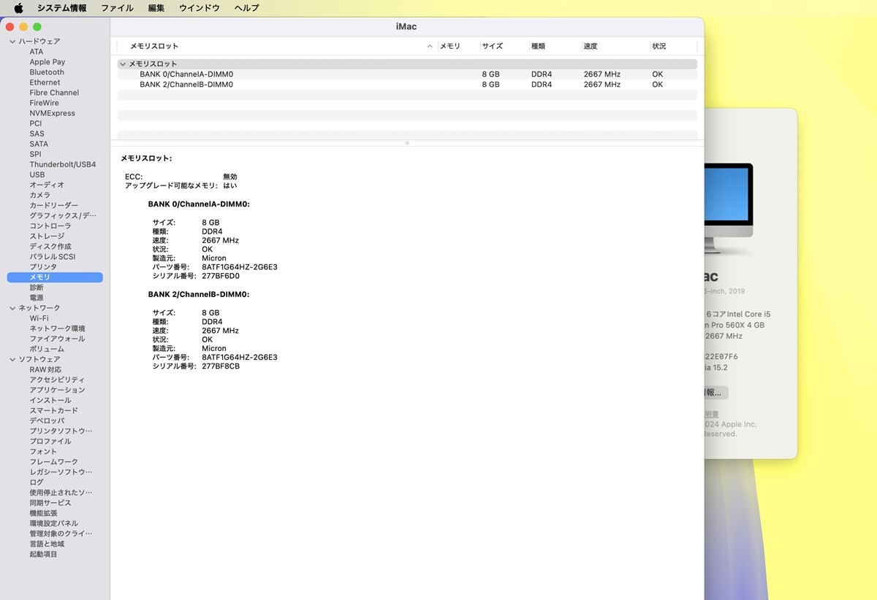This screenshot has height=600, width=877.
Task: Select Thunderbolt/USB4 in the sidebar
Action: pyautogui.click(x=63, y=164)
